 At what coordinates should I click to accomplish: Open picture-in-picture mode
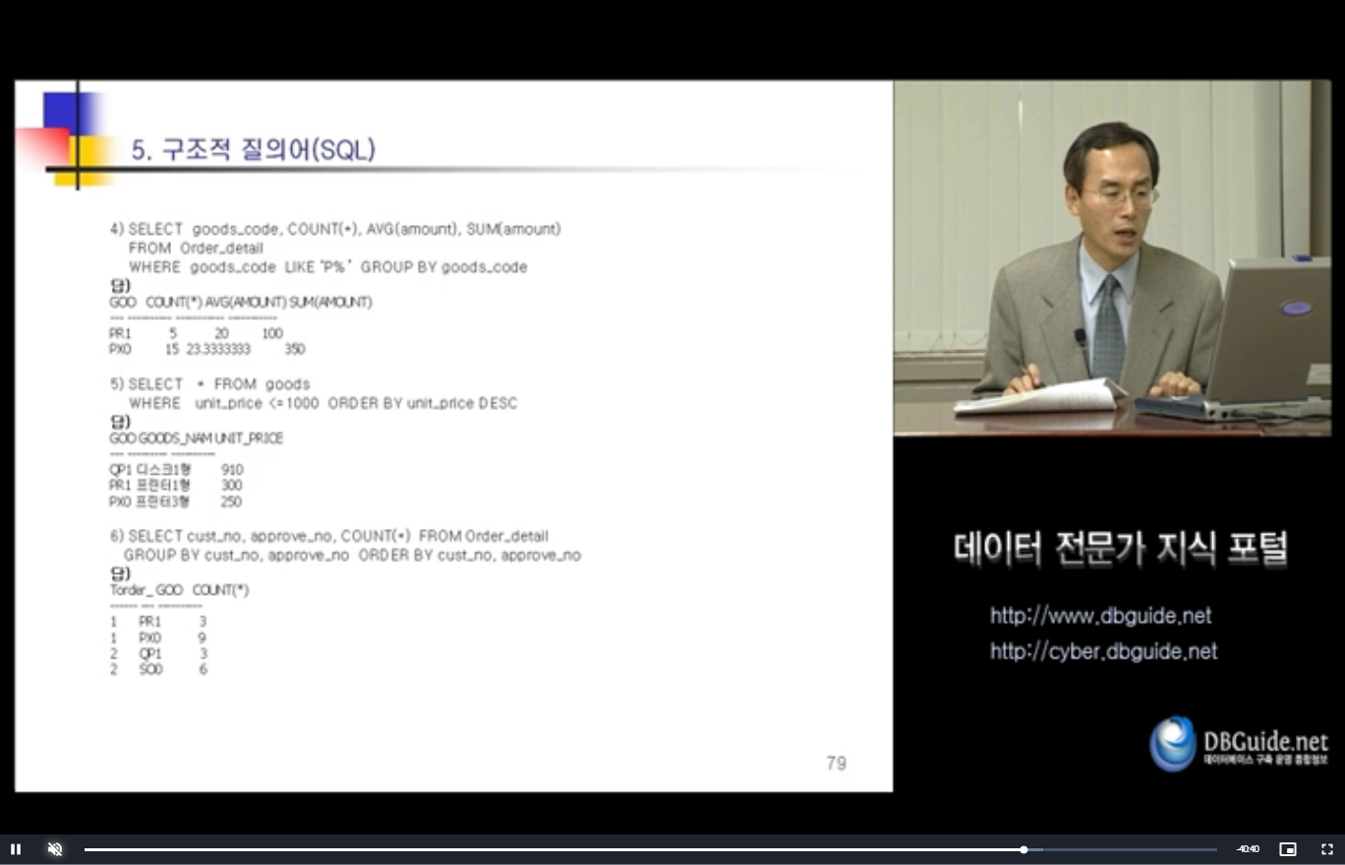(x=1288, y=849)
